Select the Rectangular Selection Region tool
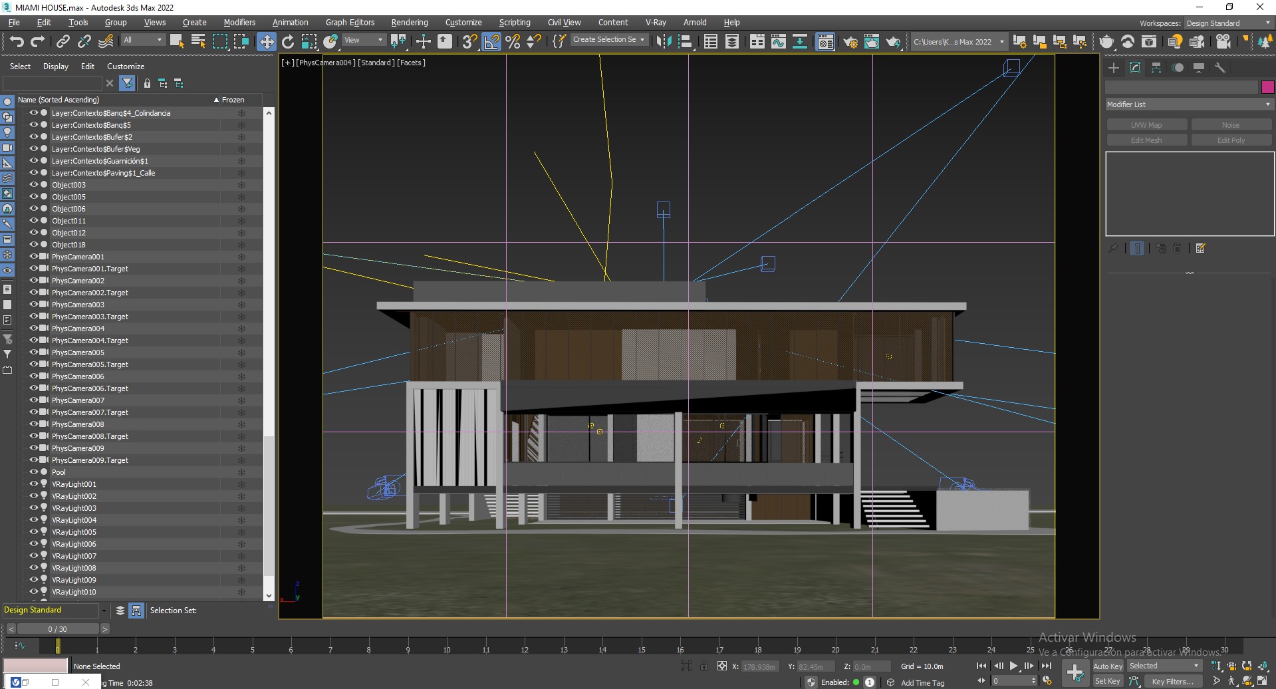 (219, 41)
